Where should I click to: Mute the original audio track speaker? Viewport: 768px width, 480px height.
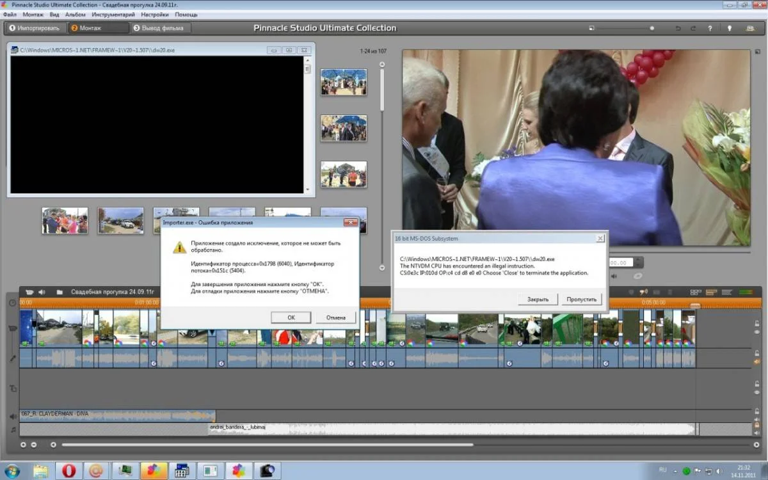click(x=756, y=362)
